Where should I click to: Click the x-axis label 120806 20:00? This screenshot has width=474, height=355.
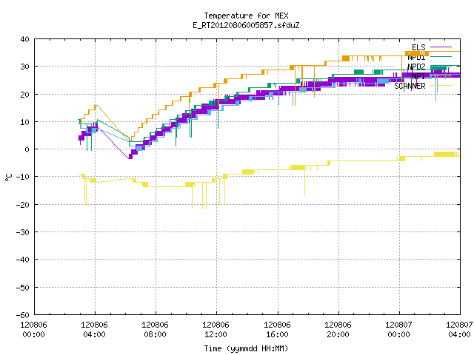338,330
